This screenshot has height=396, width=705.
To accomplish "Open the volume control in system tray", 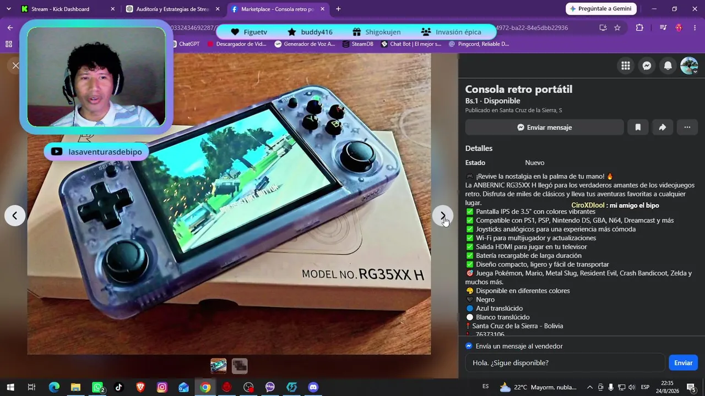I will tap(632, 387).
